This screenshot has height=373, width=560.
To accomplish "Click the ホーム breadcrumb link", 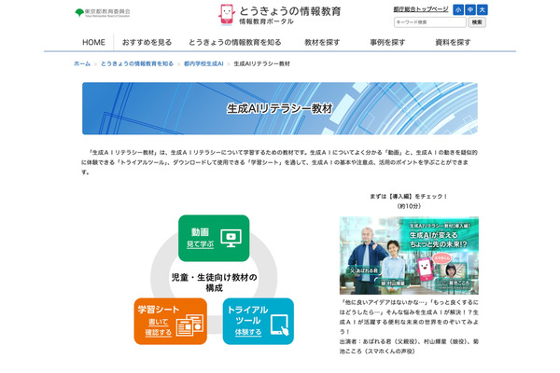I will tap(82, 64).
